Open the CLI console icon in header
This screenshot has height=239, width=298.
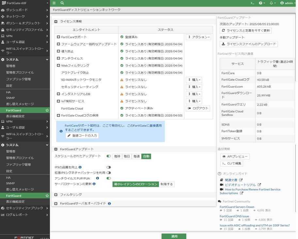pyautogui.click(x=252, y=3)
